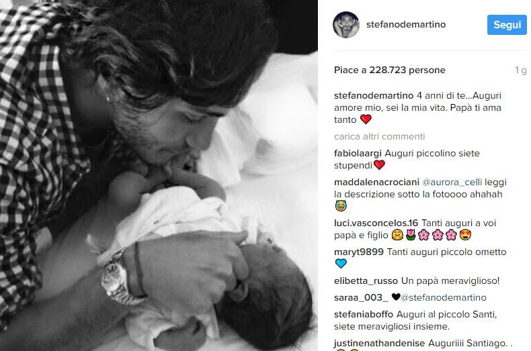
Task: Click the blue heart emoji in maryt9899's comment
Action: [x=341, y=264]
